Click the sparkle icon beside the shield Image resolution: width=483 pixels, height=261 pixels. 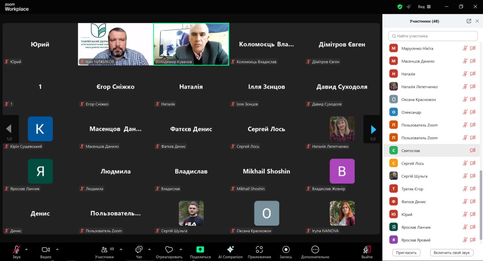[409, 6]
